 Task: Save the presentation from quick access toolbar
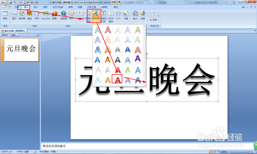pos(11,2)
